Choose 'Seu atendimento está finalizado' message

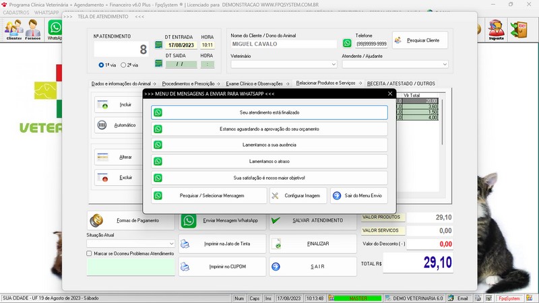pos(269,112)
